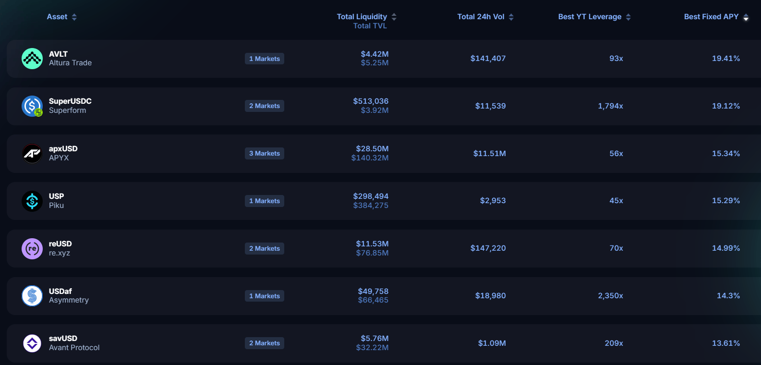The image size is (761, 365).
Task: Open the USDaf asset name link
Action: [60, 292]
